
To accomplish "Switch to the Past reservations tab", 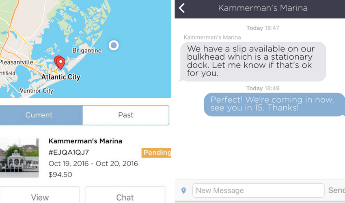I will click(126, 115).
